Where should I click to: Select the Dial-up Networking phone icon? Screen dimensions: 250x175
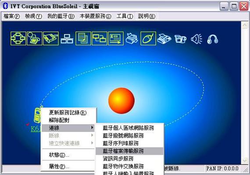[x=35, y=39]
